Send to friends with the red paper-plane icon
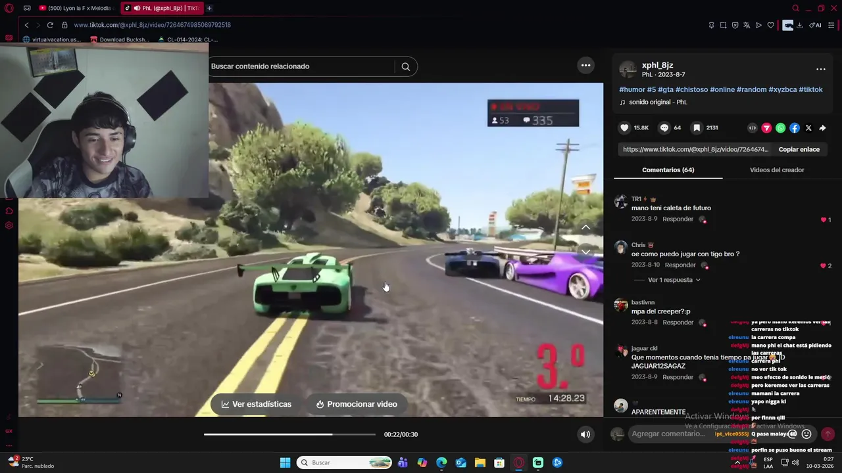842x473 pixels. [x=766, y=128]
